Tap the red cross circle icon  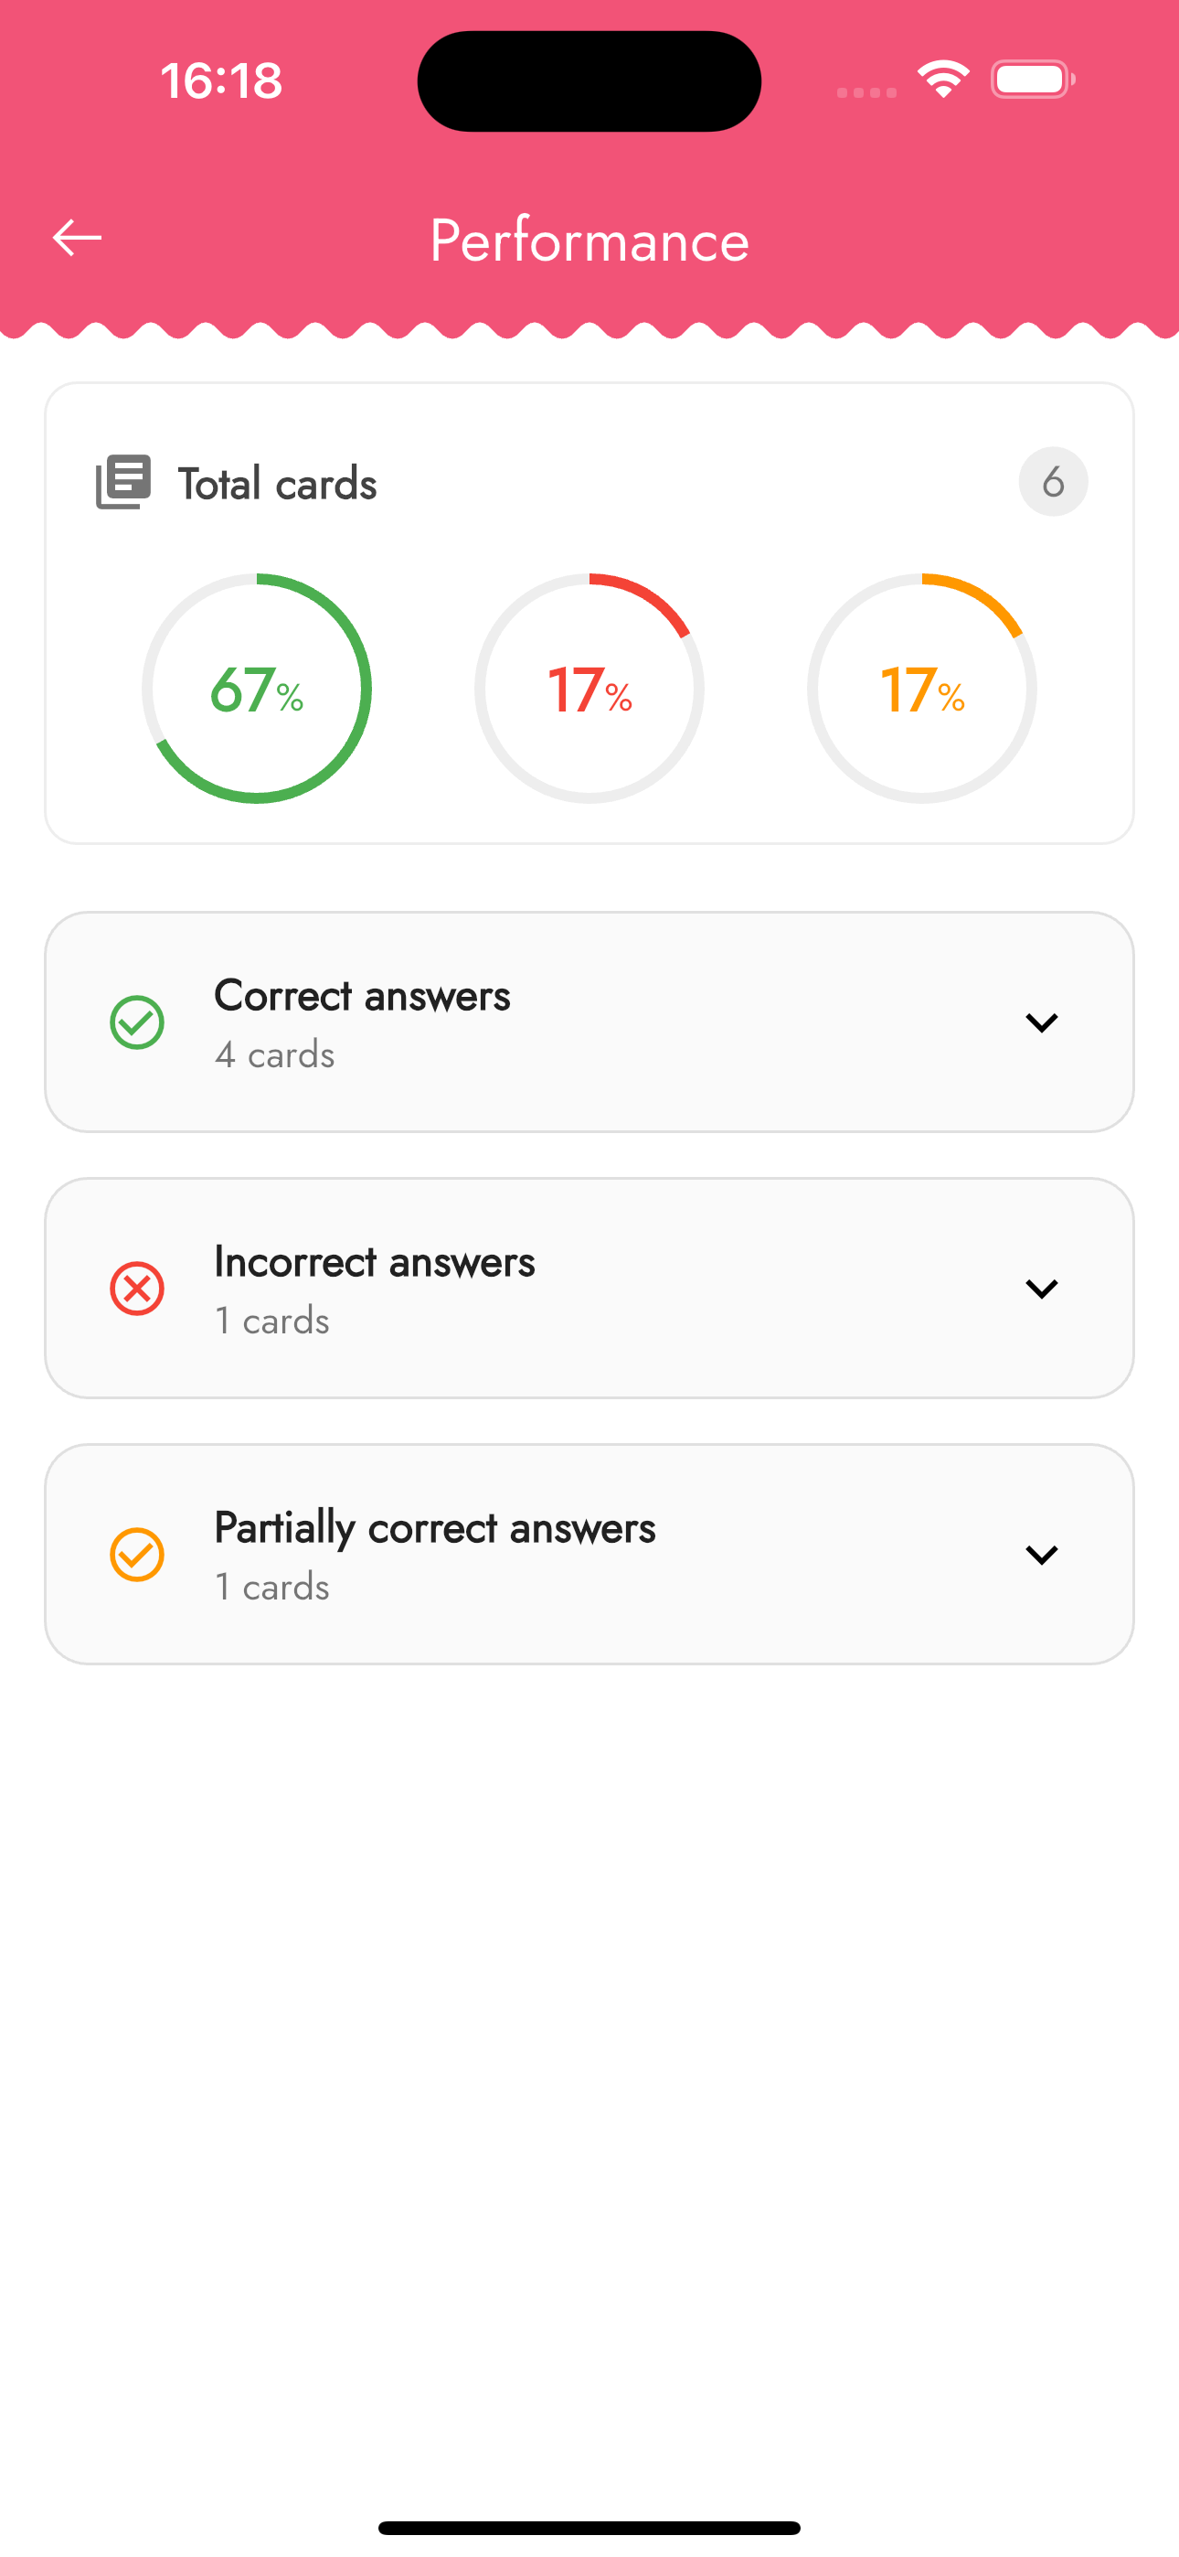(137, 1289)
